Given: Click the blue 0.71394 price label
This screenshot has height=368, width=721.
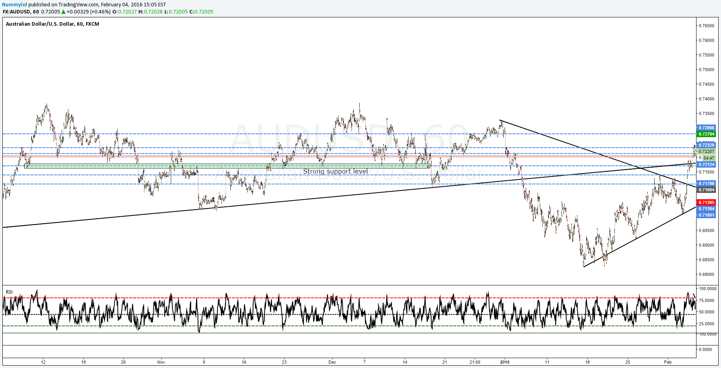Looking at the screenshot, I should (x=706, y=209).
